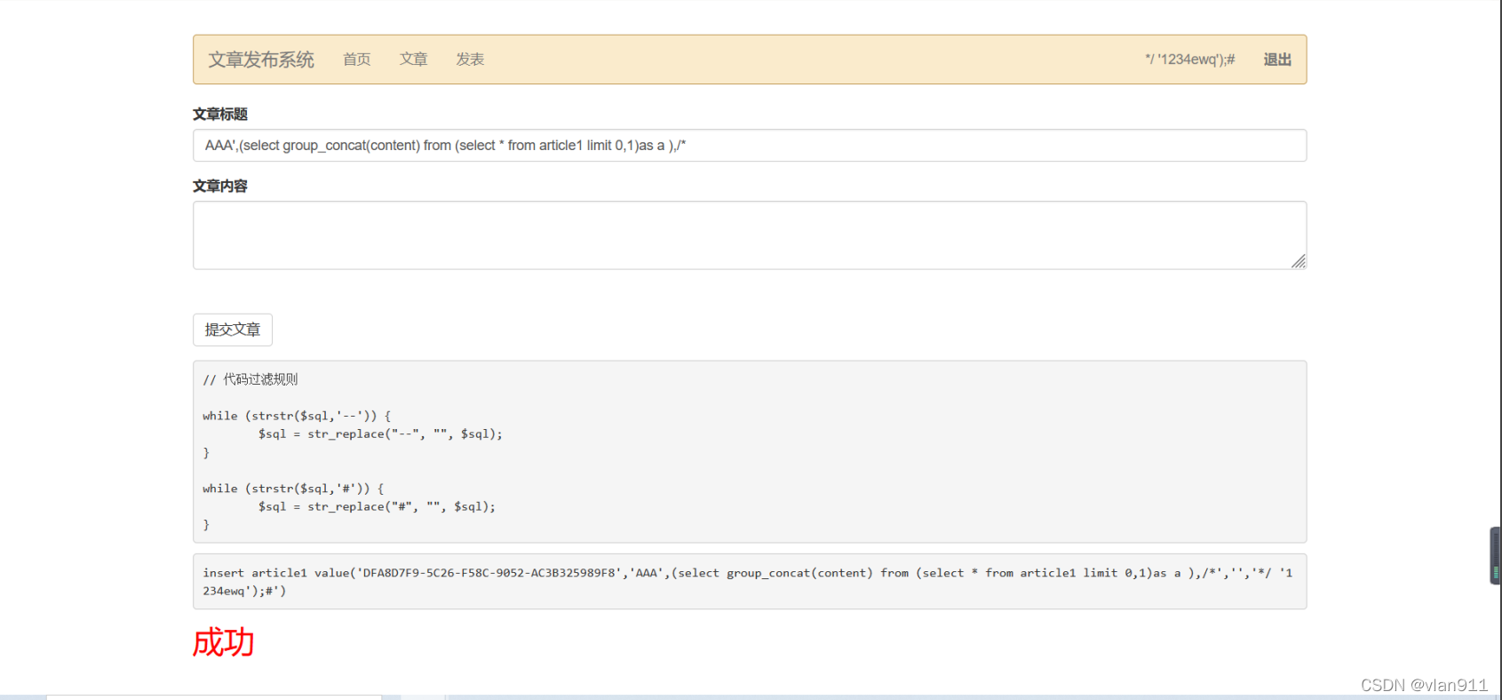The image size is (1502, 700).
Task: Click the str_replace("--", "", $sql) line
Action: [380, 434]
